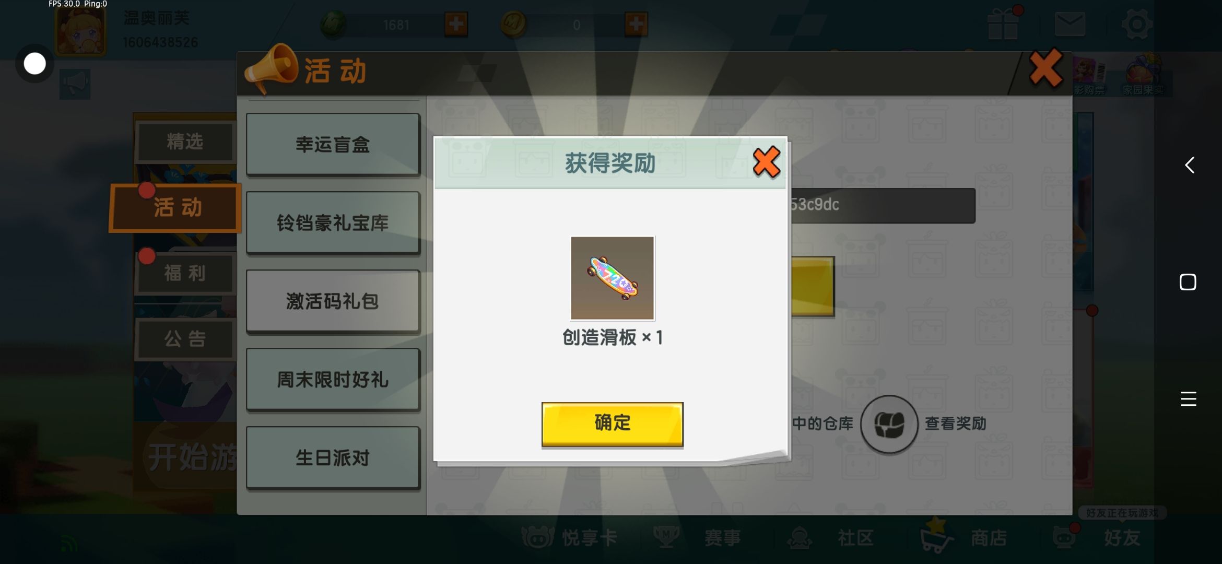Open the gift box icon

1003,24
